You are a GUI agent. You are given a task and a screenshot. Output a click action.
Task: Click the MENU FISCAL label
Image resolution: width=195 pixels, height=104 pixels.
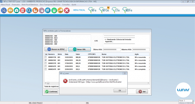point(79,10)
